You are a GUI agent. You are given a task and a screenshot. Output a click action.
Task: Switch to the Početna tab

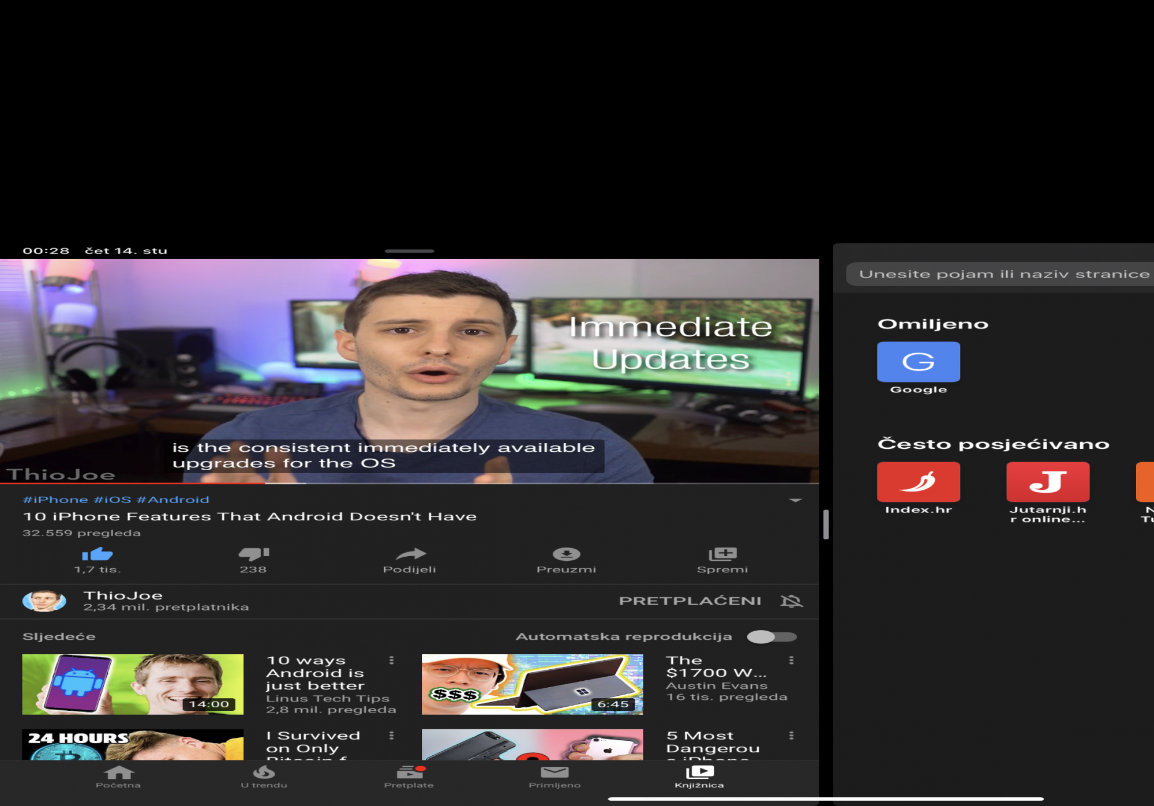[118, 776]
